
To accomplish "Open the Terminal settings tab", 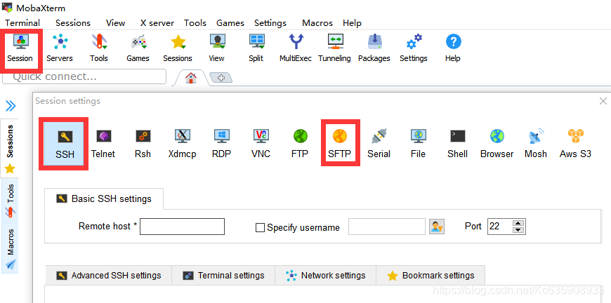I will click(223, 276).
